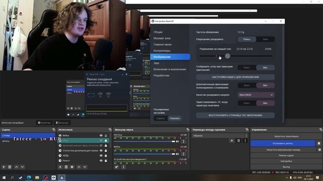
Task: Open Мис/Aux channel three-dot menu
Action: (x=184, y=141)
